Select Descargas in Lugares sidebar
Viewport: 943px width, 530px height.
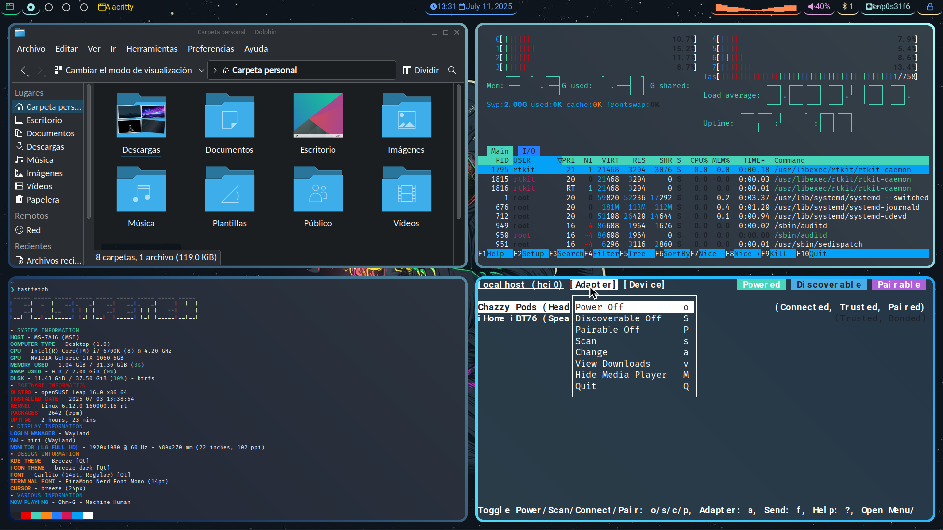click(48, 147)
